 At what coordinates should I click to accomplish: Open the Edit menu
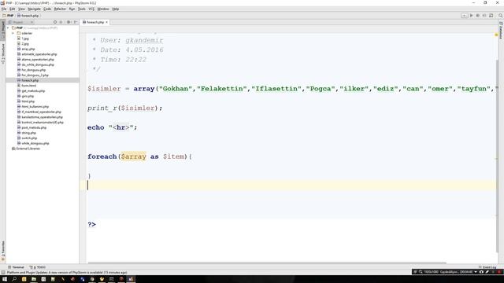(13, 9)
